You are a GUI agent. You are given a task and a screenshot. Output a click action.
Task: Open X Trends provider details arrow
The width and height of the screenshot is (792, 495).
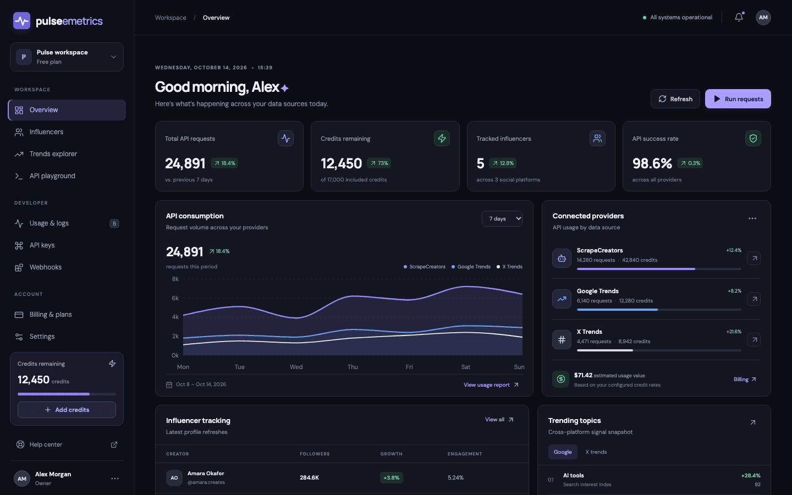coord(755,339)
